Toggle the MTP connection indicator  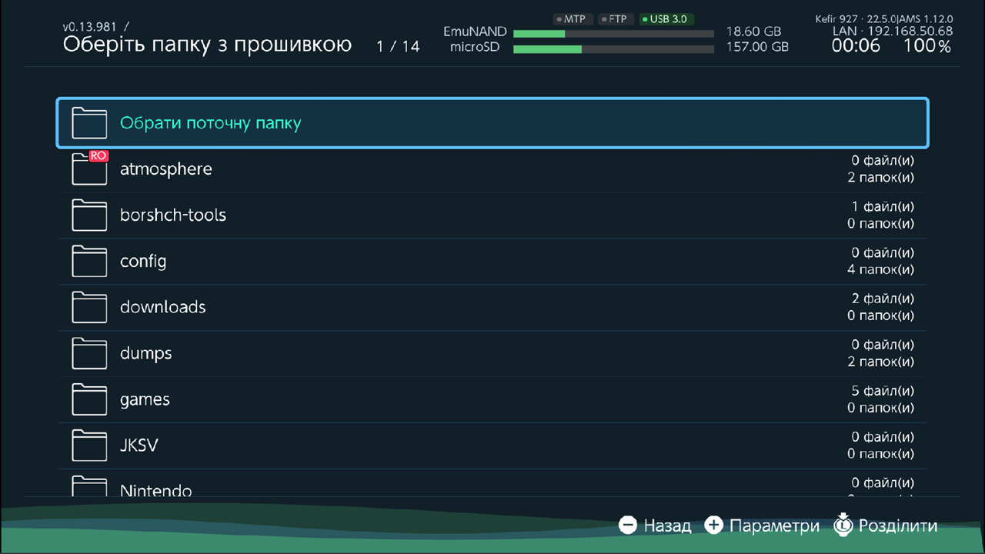pos(573,18)
